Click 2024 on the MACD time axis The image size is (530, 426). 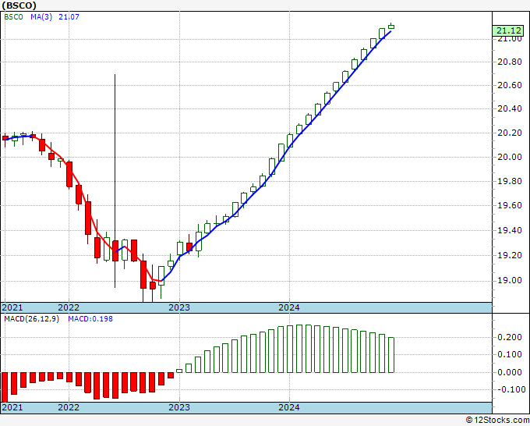[x=289, y=407]
